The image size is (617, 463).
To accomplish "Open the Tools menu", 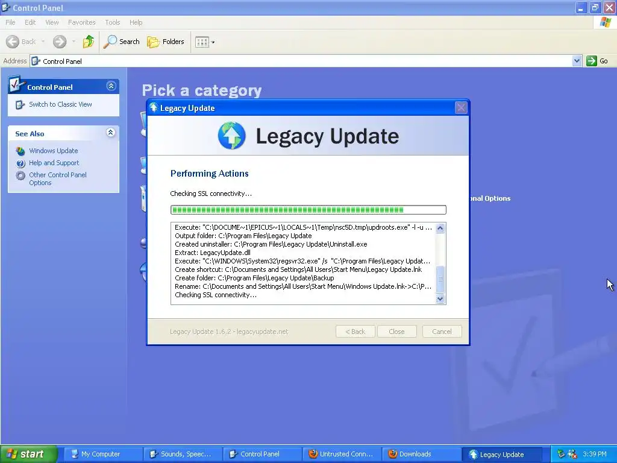I will coord(113,22).
